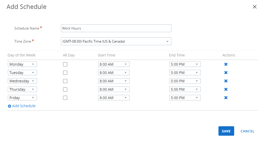Remove the Wednesday schedule row

226,81
